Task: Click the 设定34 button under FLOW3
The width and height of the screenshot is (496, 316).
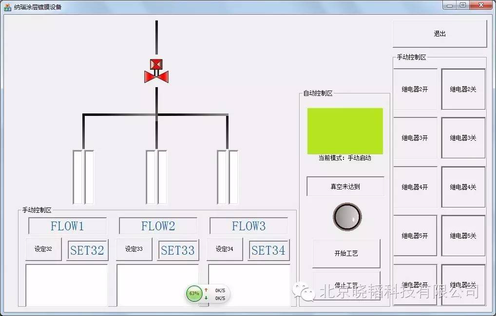Action: [224, 249]
